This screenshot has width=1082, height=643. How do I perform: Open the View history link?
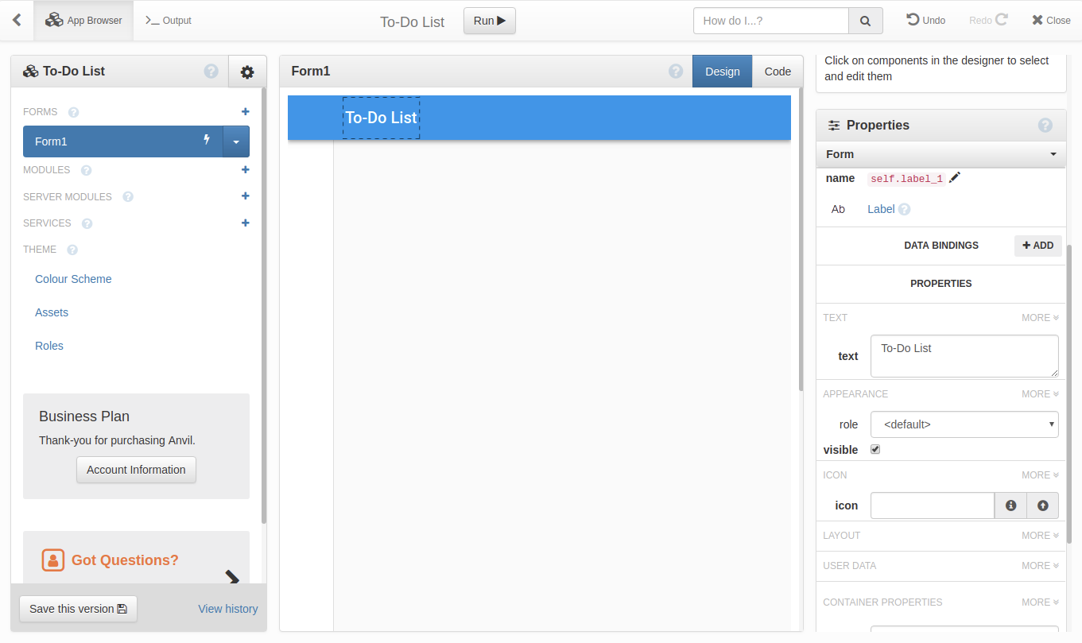tap(227, 609)
